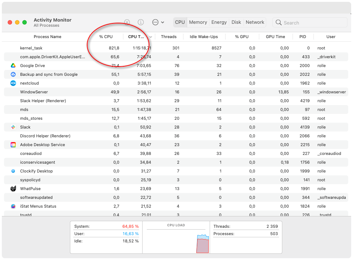Click the Processes count 503
Screen dimensions: 353x260
pyautogui.click(x=274, y=234)
